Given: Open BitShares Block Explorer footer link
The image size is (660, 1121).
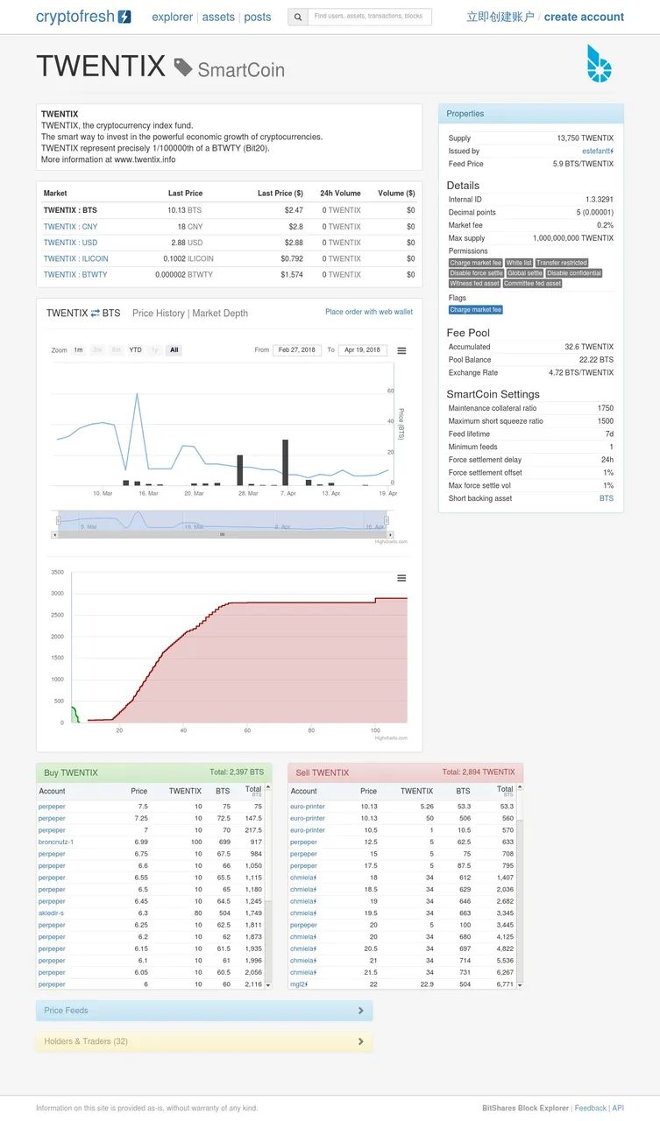Looking at the screenshot, I should (526, 1108).
